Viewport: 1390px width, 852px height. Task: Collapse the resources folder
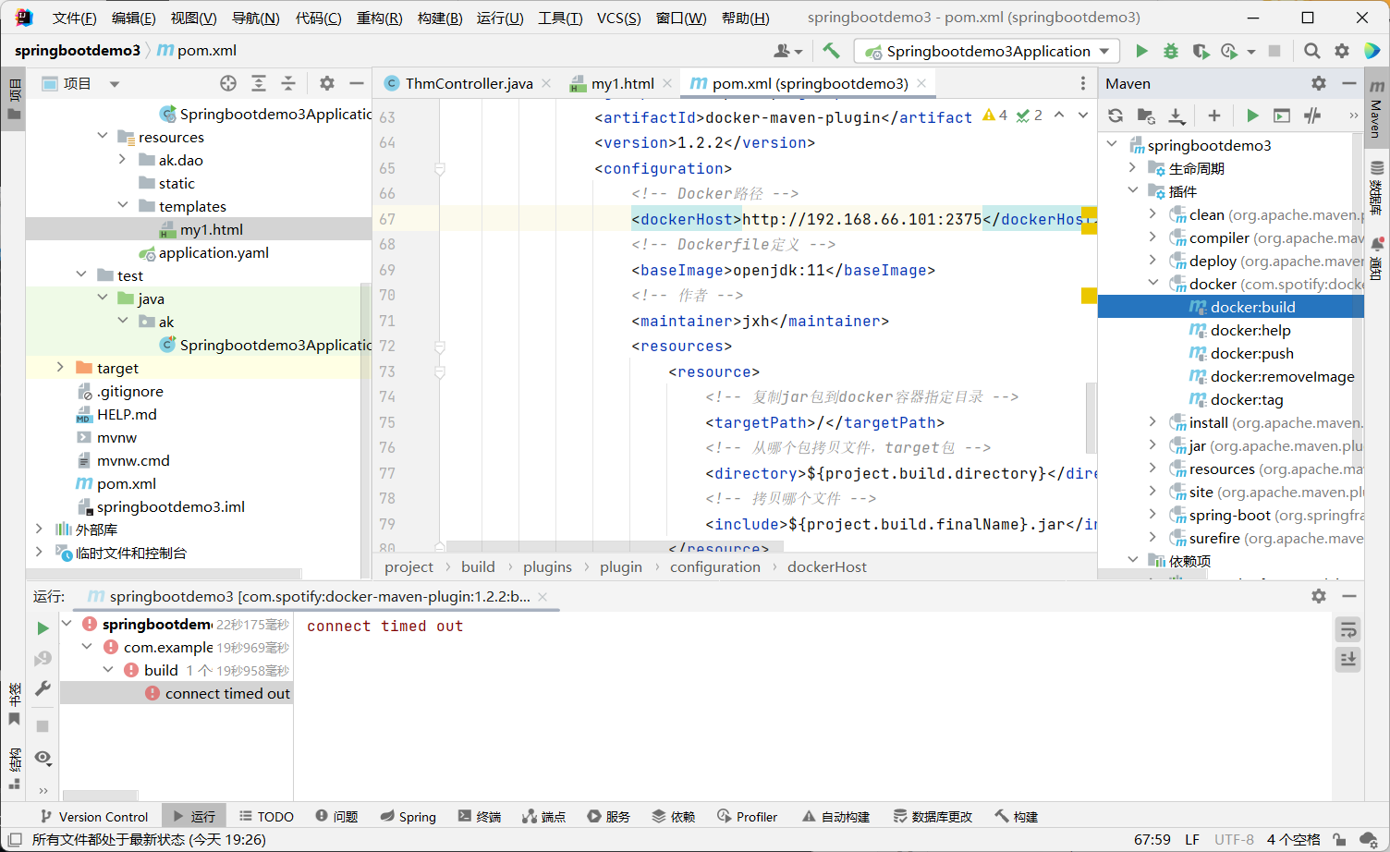(103, 136)
